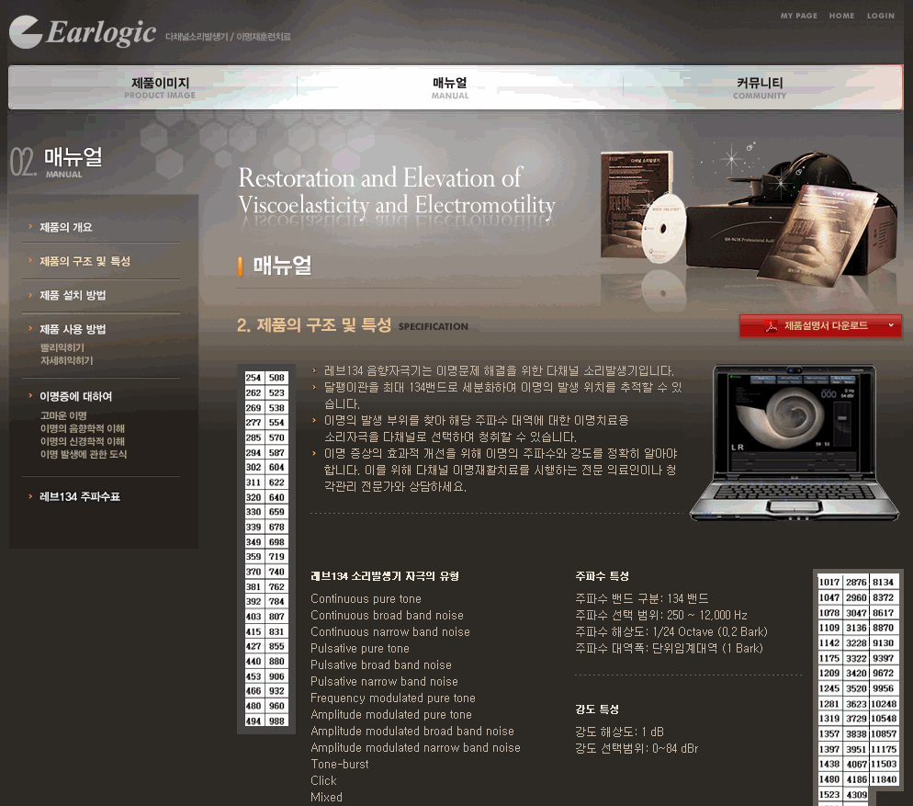
Task: Select 제품 설치 방법 in sidebar
Action: (73, 295)
